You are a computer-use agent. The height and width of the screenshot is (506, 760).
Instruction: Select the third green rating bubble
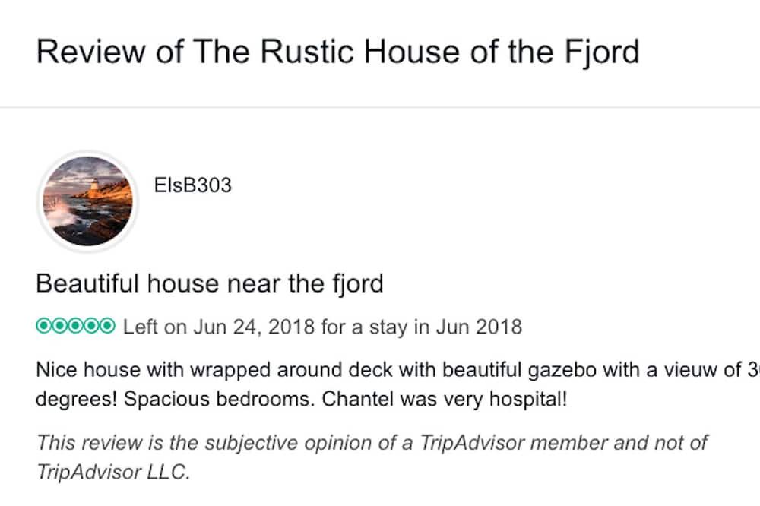[75, 327]
